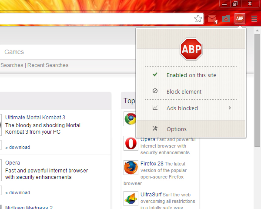Click the Firefox logo thumbnail
Viewport: 261px width, 209px height.
[131, 168]
